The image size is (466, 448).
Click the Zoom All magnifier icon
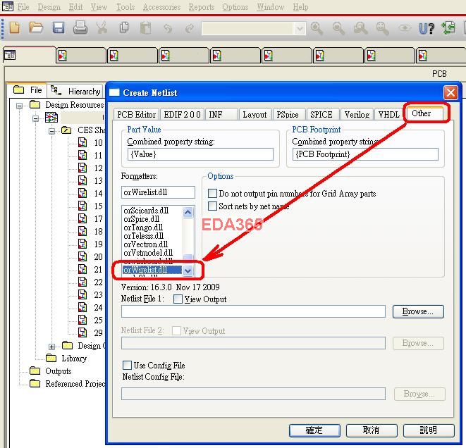[382, 28]
